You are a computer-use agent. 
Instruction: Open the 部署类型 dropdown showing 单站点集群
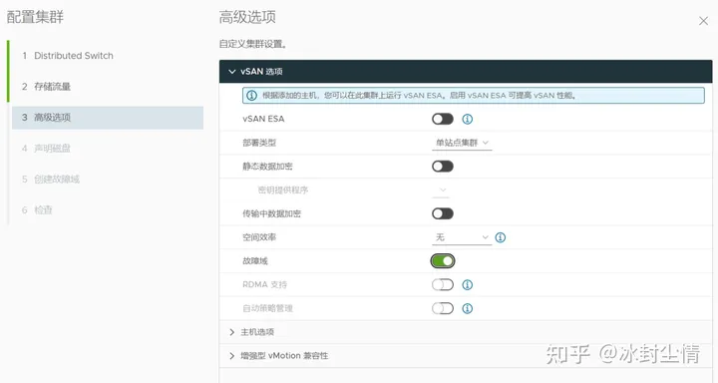pyautogui.click(x=462, y=143)
